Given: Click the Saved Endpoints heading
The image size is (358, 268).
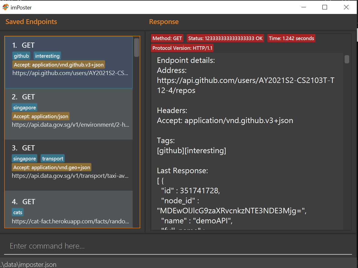Looking at the screenshot, I should (x=31, y=22).
